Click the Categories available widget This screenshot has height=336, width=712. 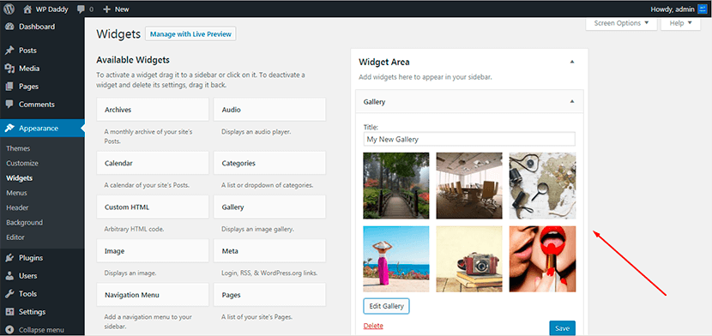click(269, 163)
